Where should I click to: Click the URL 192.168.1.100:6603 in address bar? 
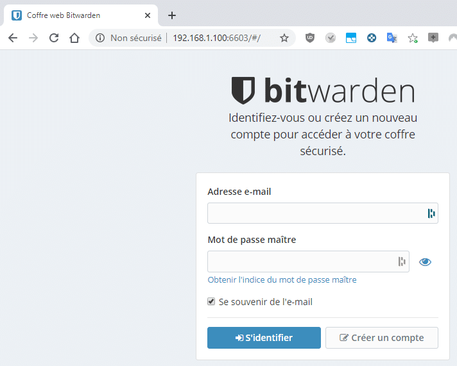click(216, 38)
